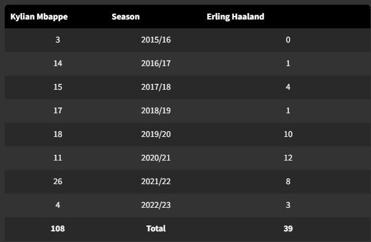This screenshot has height=242, width=371.
Task: Select the 2018/19 season cell
Action: pos(156,110)
